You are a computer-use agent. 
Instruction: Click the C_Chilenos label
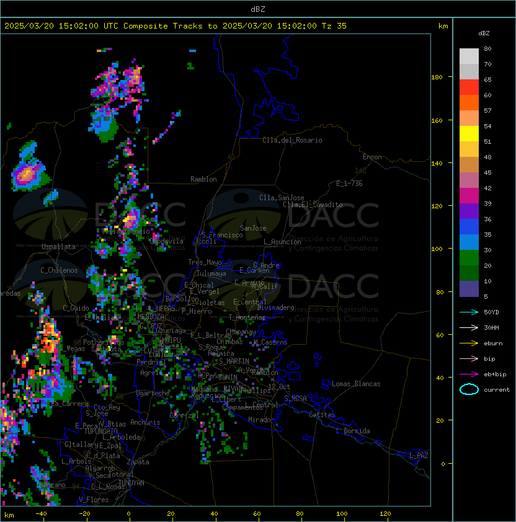click(x=59, y=270)
